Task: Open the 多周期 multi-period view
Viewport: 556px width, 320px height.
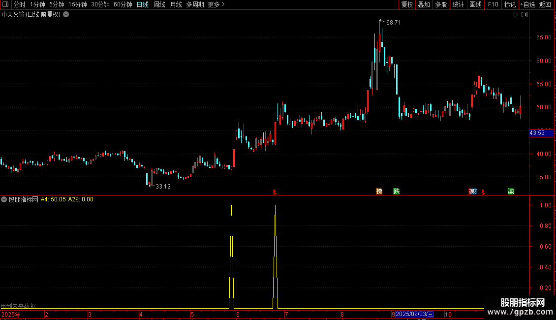Action: point(195,4)
